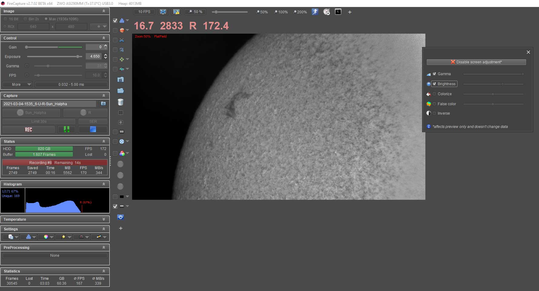Viewport: 539px width, 291px height.
Task: Toggle the Gamma checkbox in Control panel
Action: click(27, 66)
